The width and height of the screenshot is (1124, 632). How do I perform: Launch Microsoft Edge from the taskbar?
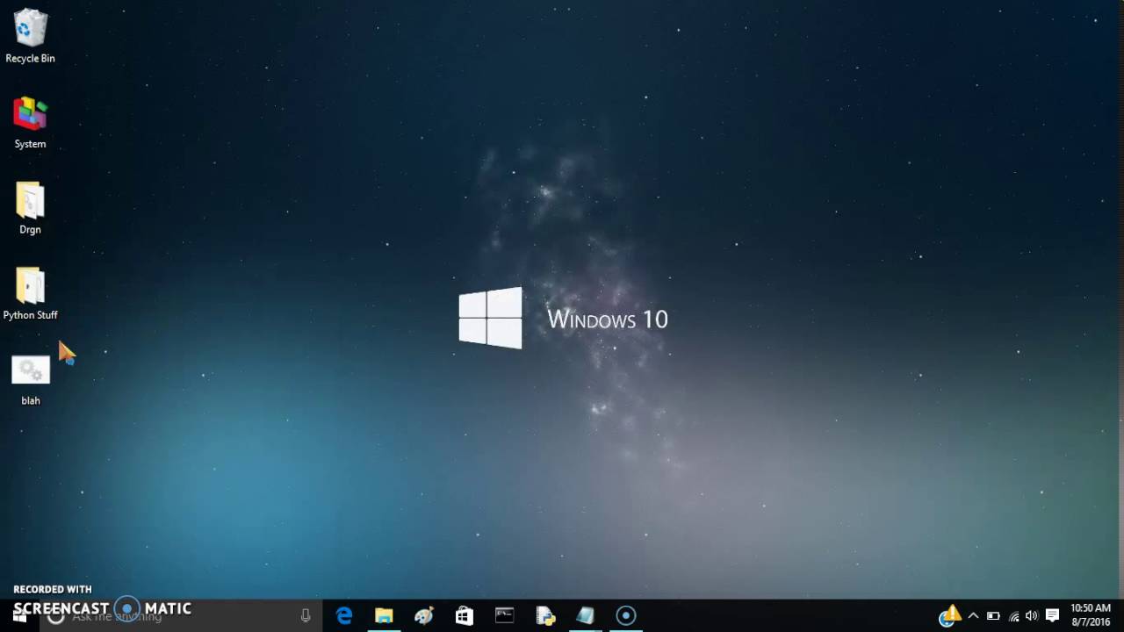point(344,616)
